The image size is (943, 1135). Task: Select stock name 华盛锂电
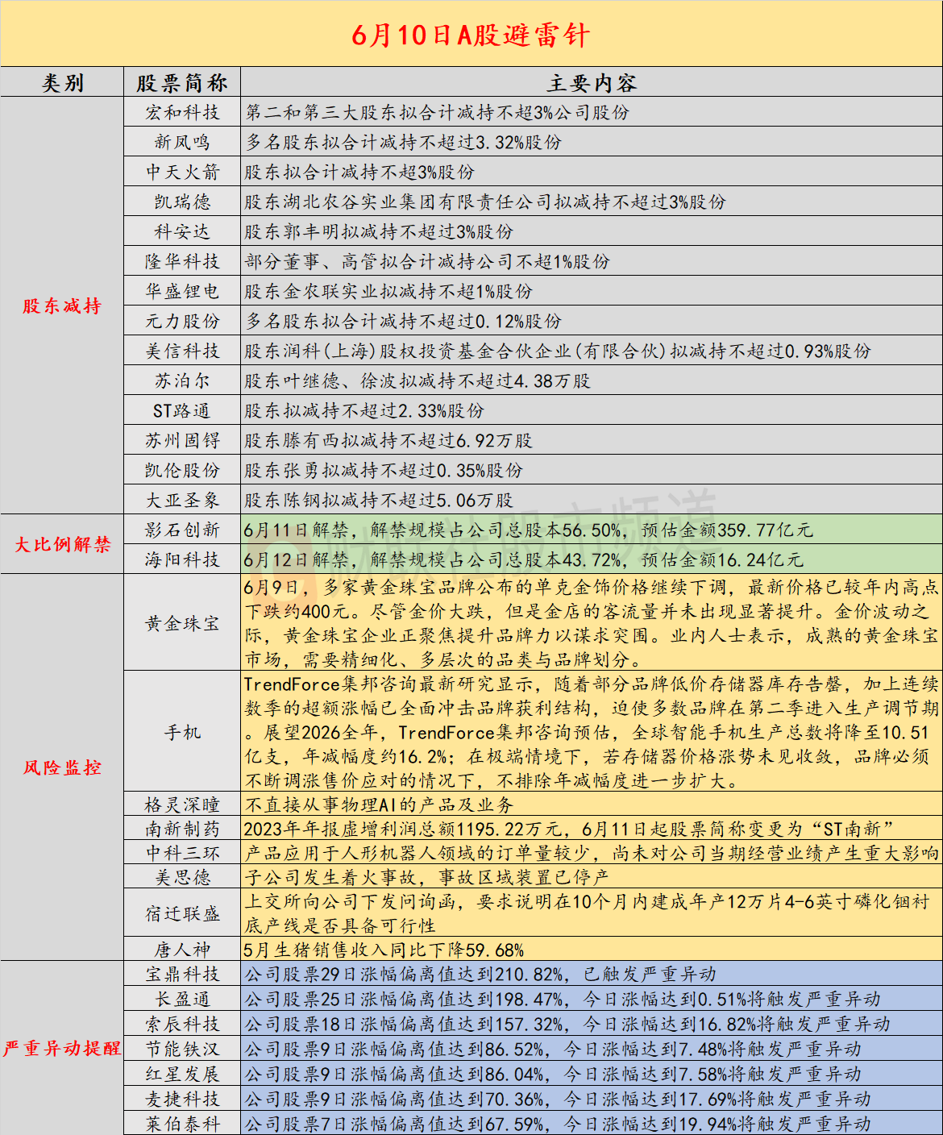click(x=182, y=292)
